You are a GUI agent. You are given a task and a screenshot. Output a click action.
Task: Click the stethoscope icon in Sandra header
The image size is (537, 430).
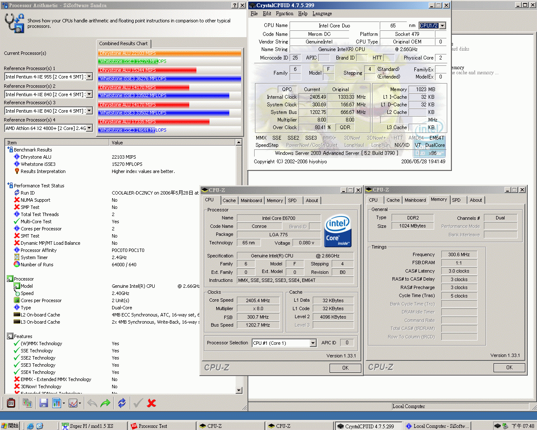click(x=14, y=23)
